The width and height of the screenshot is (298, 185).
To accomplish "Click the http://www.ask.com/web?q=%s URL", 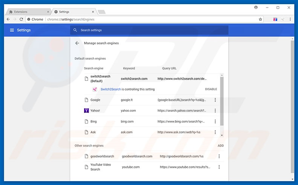I will point(179,132).
